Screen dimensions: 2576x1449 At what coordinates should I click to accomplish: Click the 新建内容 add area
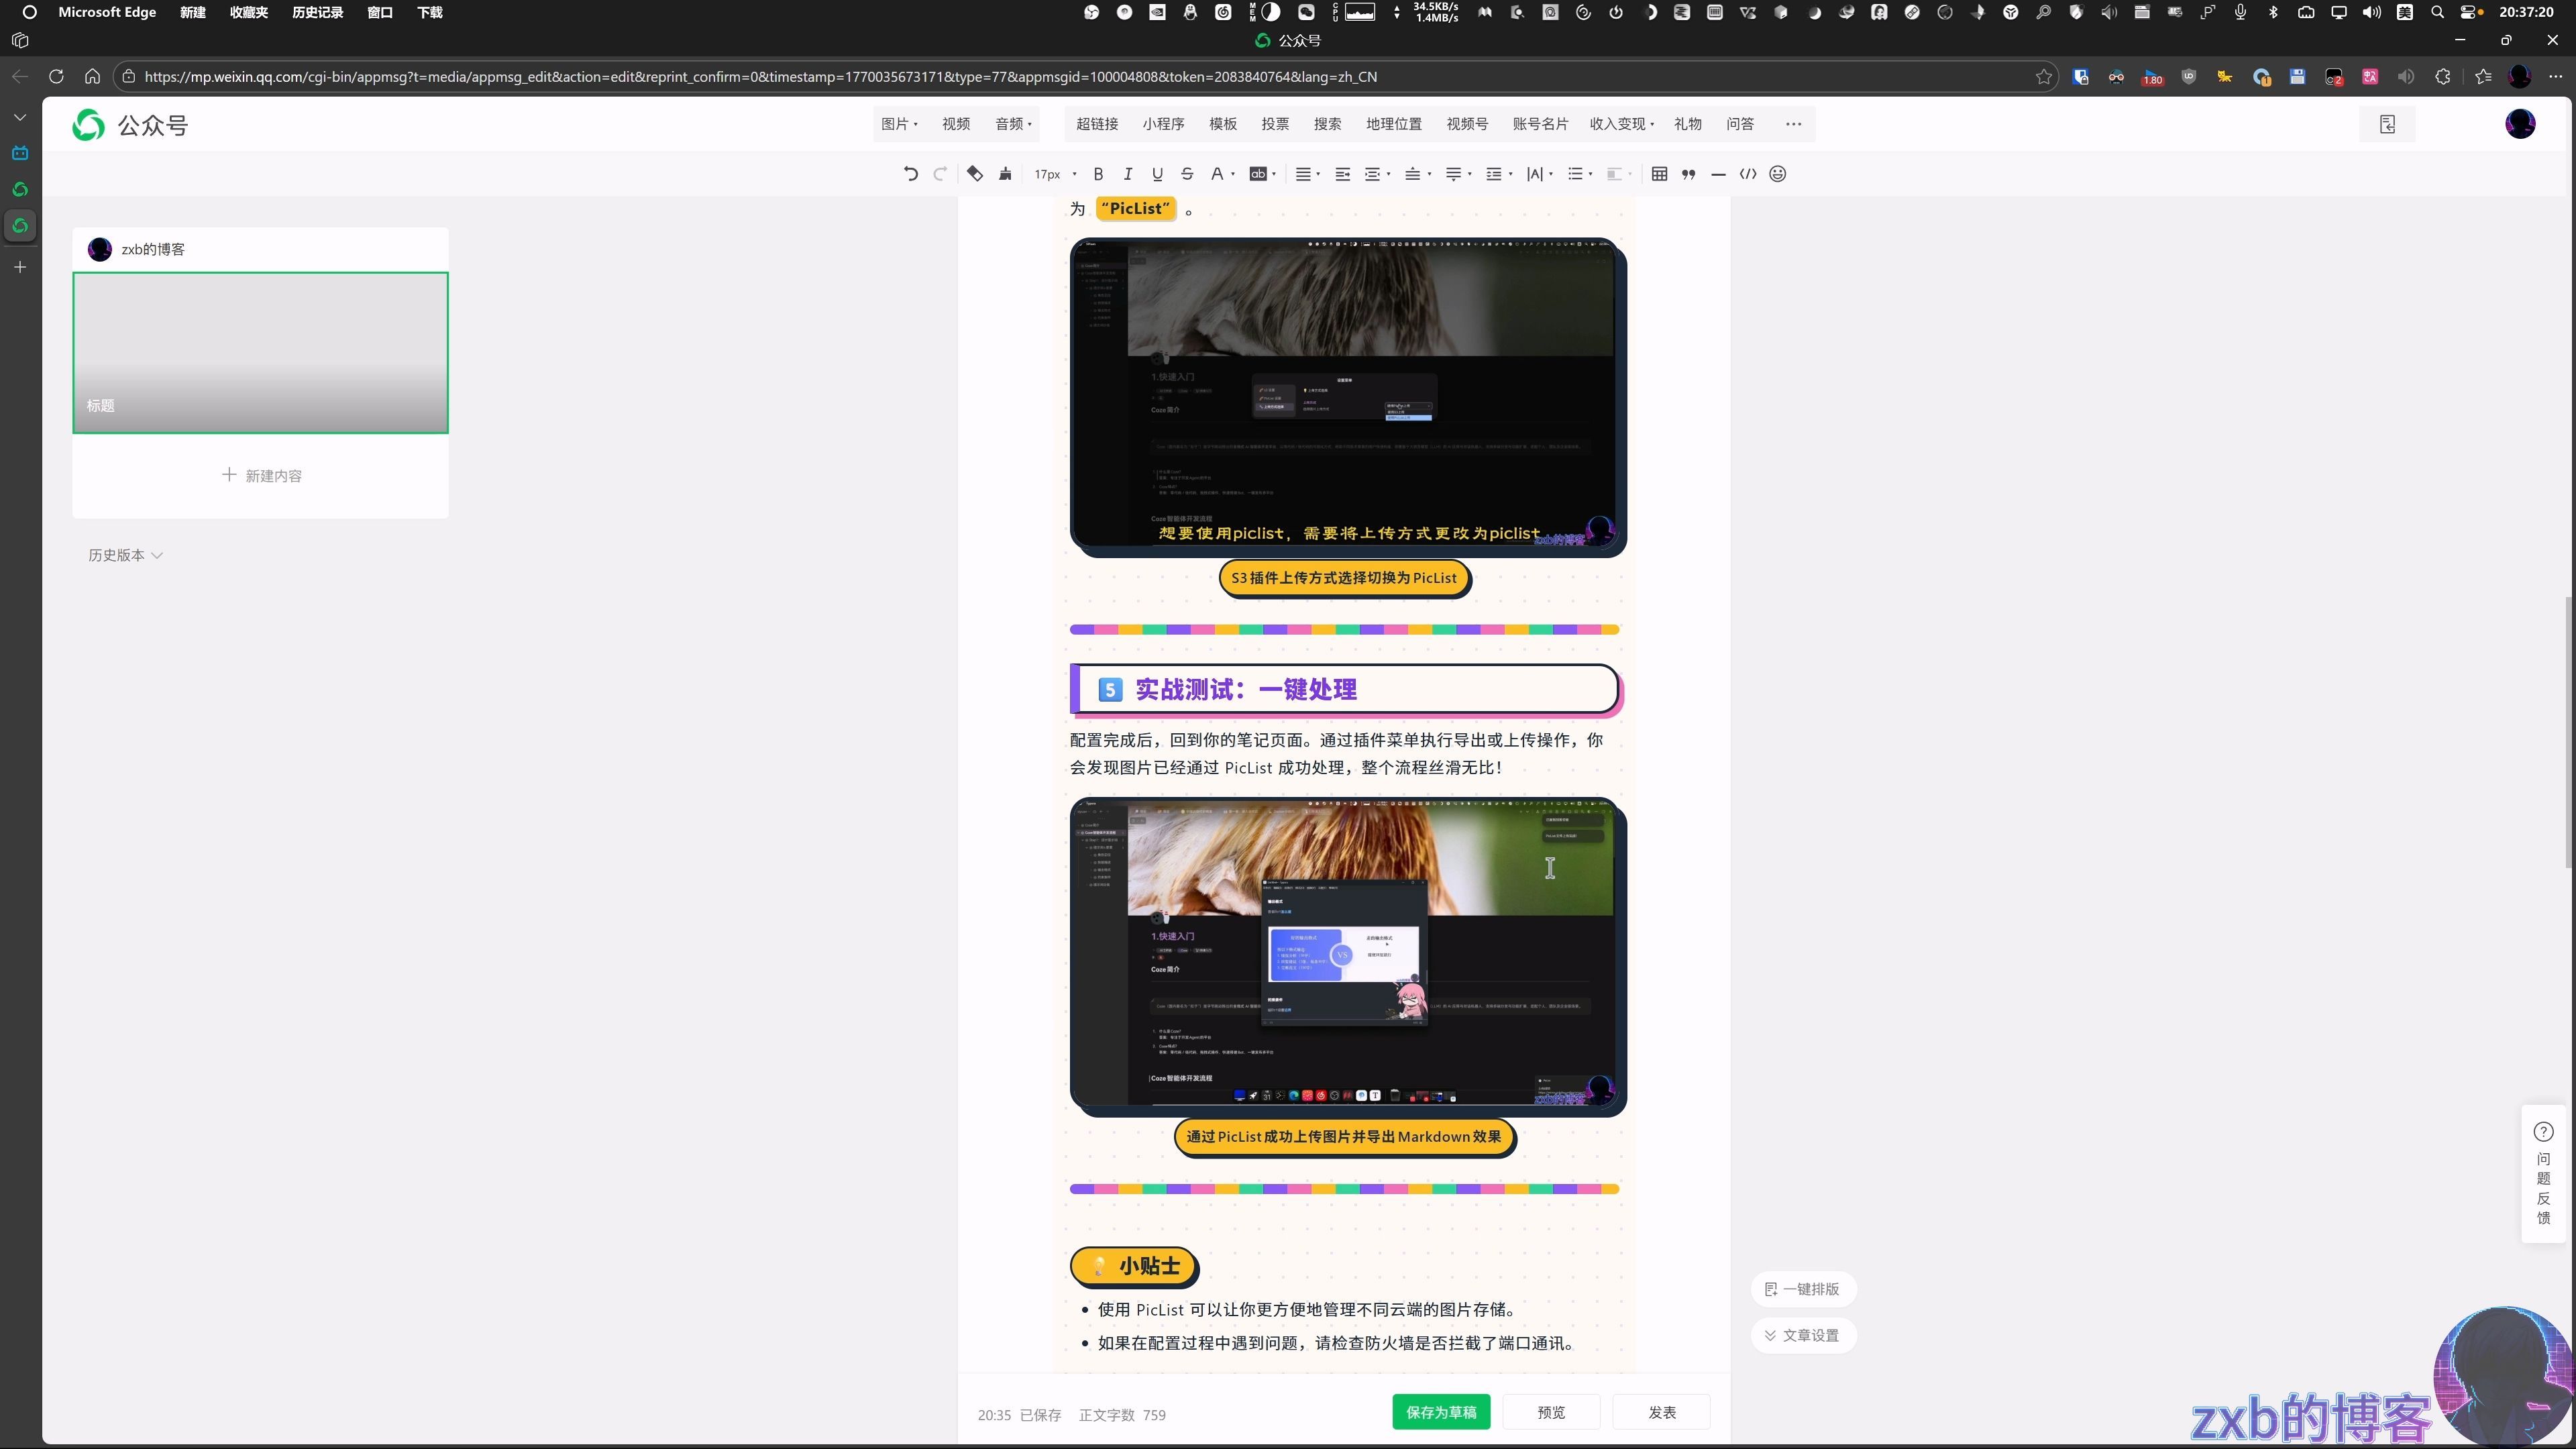(x=261, y=475)
